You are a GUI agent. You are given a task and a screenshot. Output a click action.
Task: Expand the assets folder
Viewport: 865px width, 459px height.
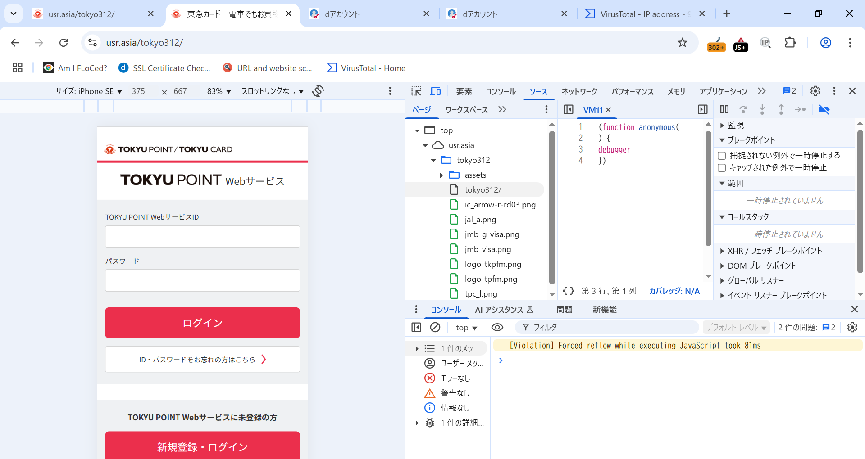442,175
